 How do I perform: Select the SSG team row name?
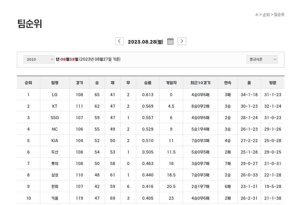[55, 118]
